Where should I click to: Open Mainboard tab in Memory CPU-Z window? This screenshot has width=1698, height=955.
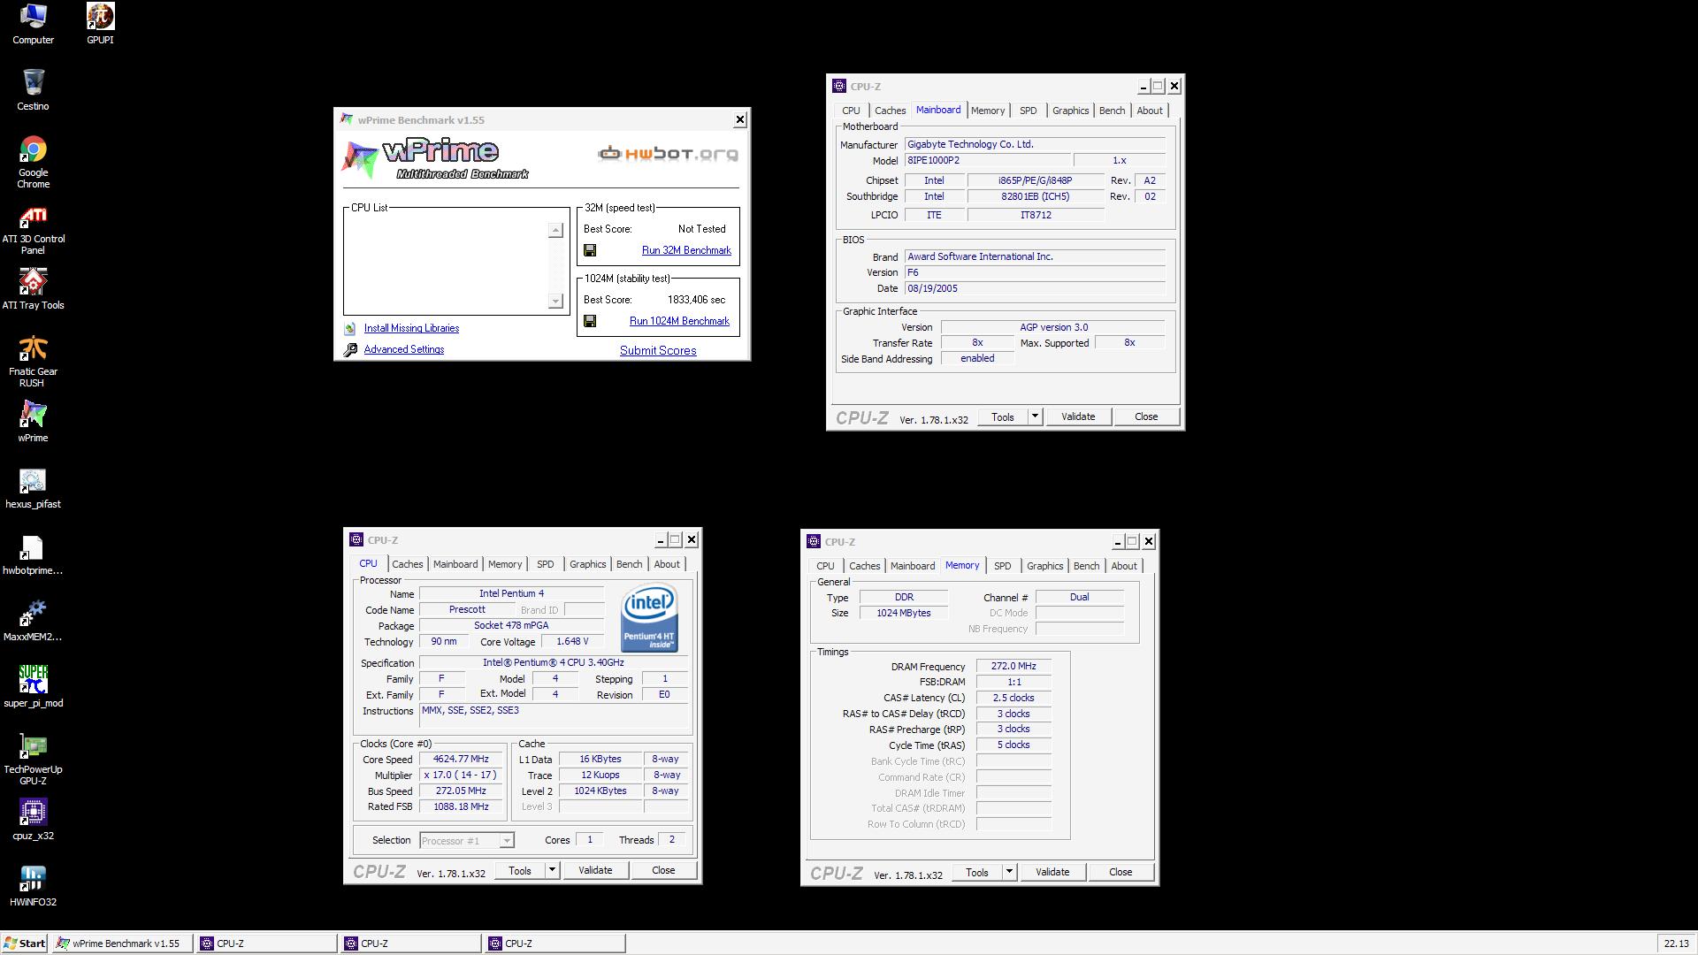point(913,566)
